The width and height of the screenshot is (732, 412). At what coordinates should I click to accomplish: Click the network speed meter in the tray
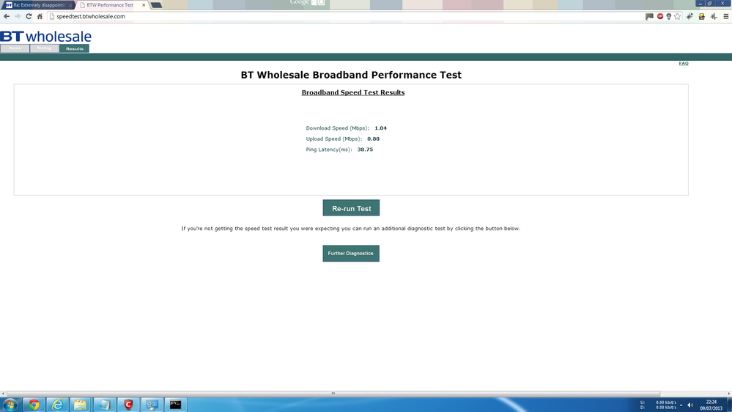pyautogui.click(x=658, y=405)
